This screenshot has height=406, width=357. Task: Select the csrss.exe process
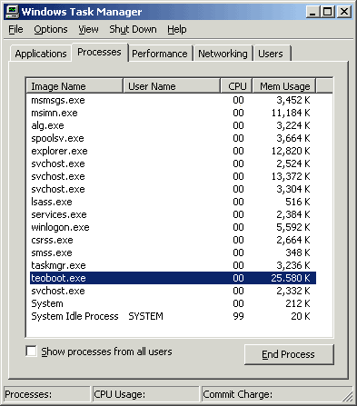click(x=173, y=240)
